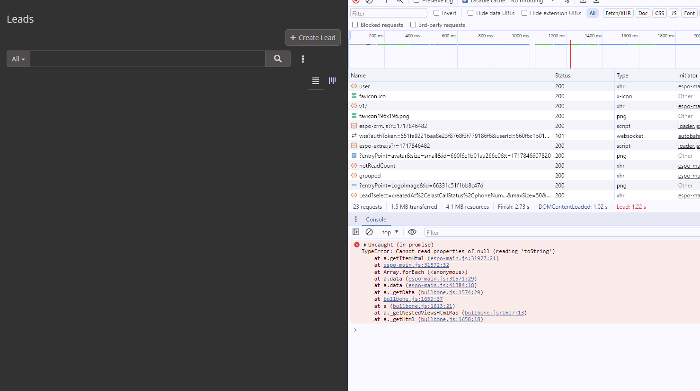The image size is (700, 391).
Task: Select the All request type filter
Action: (593, 13)
